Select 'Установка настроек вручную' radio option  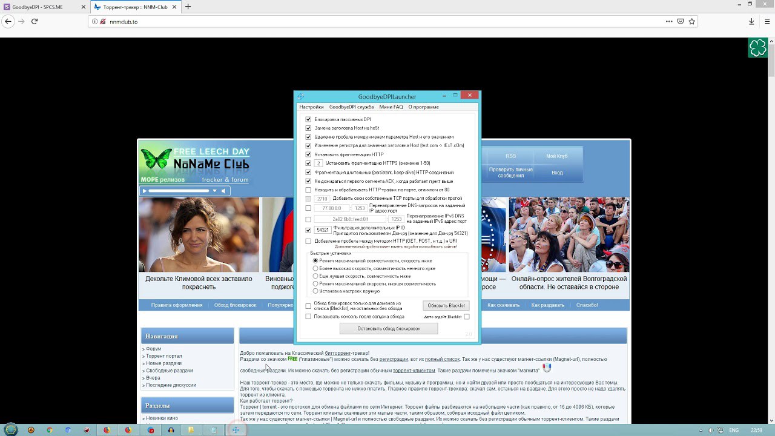[315, 291]
